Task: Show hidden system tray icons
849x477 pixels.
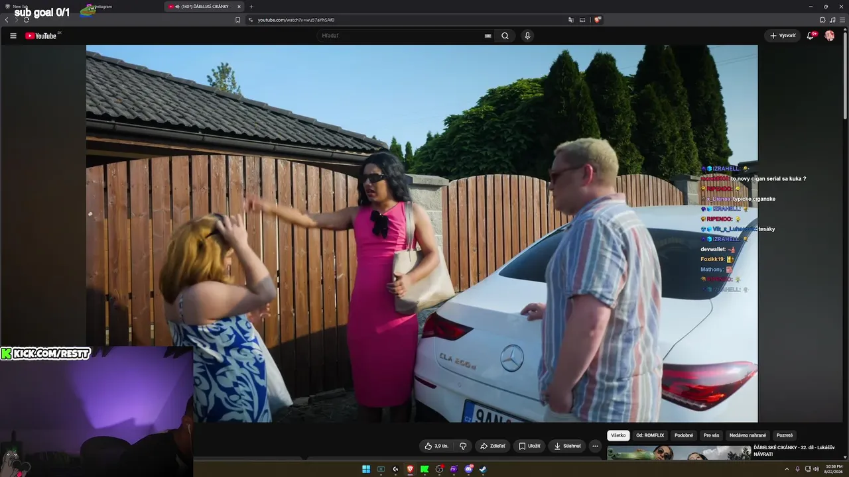Action: tap(787, 469)
